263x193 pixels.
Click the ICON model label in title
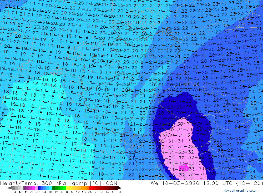click(x=111, y=183)
